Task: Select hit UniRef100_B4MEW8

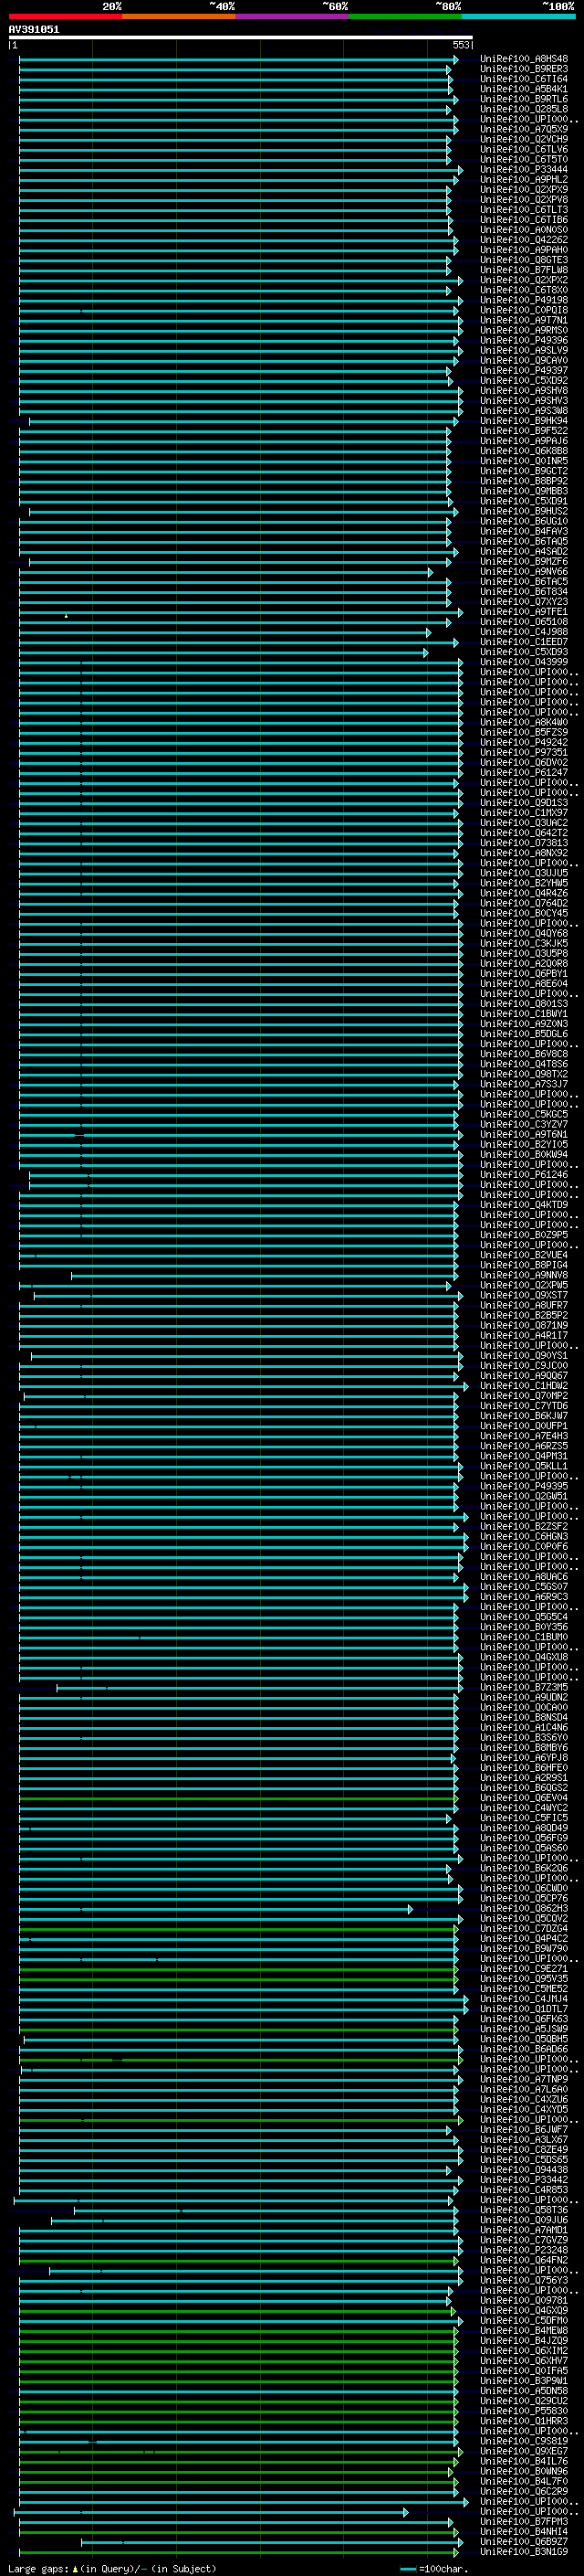Action: [x=523, y=2331]
